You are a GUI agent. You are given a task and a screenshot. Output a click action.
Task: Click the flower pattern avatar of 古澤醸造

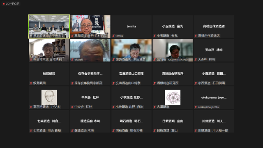pos(173,97)
